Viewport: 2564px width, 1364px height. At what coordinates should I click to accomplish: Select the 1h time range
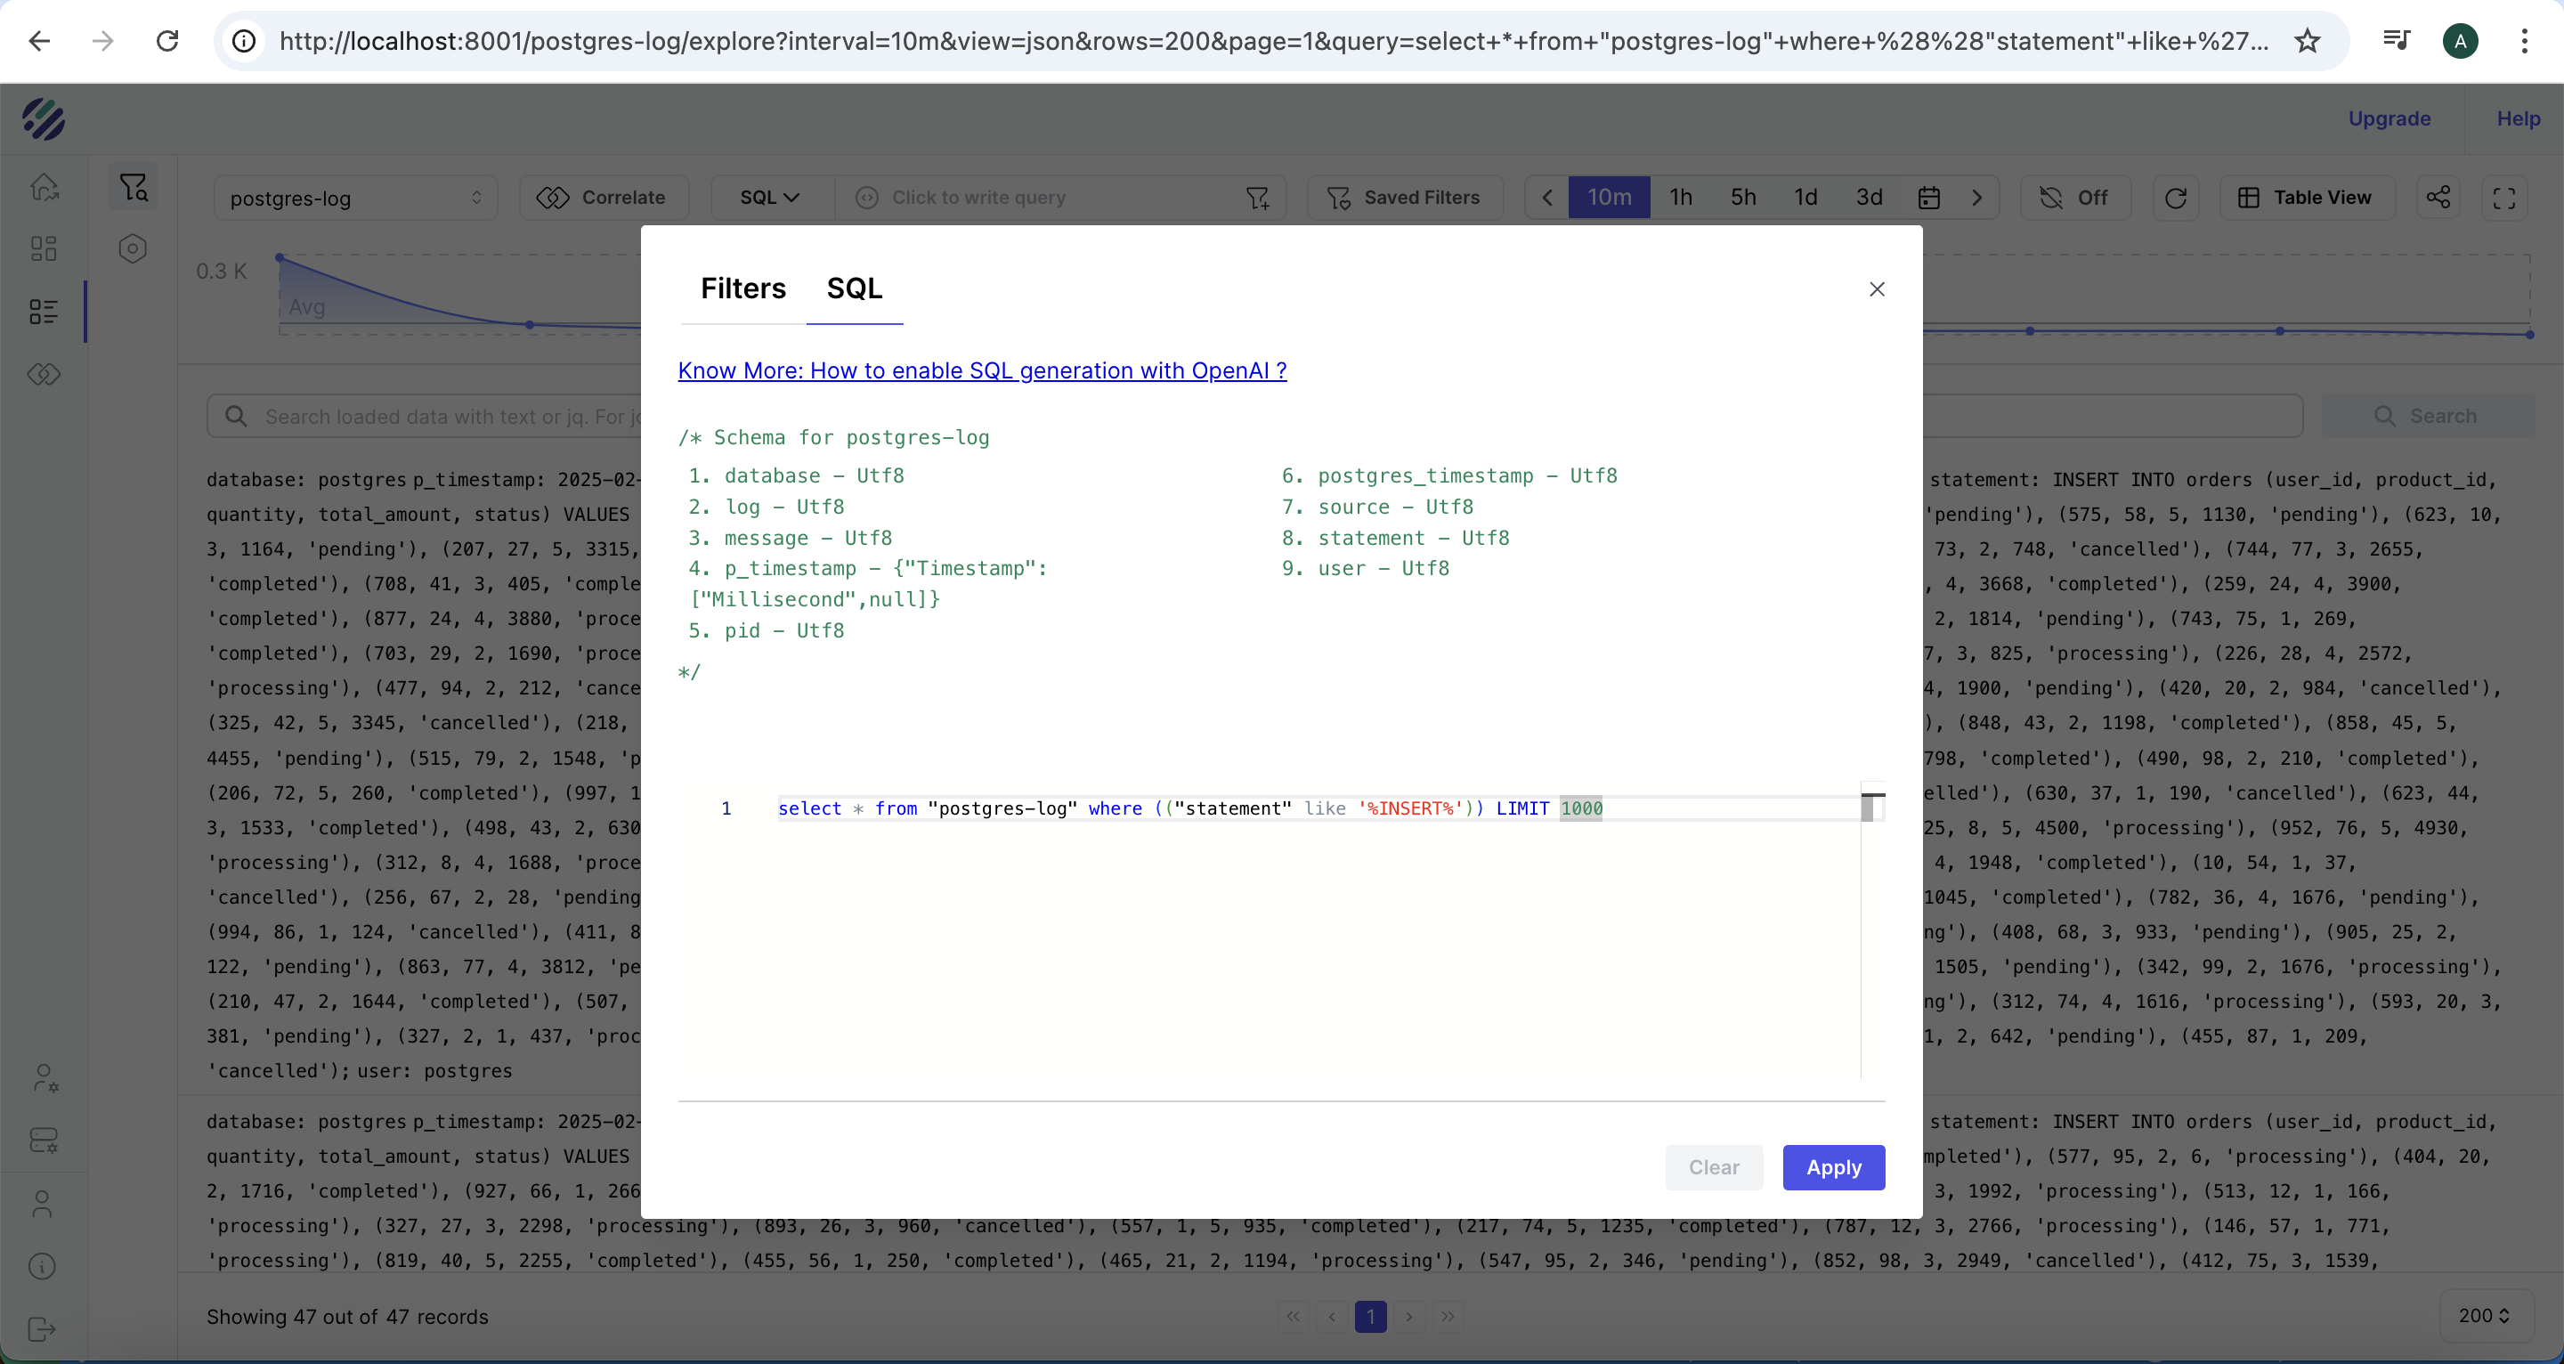pos(1680,197)
